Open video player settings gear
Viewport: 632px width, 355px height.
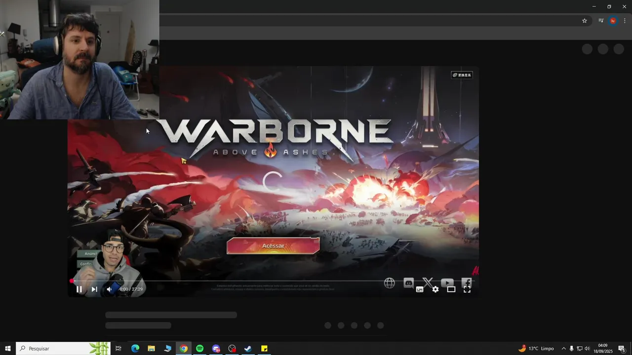click(x=435, y=289)
